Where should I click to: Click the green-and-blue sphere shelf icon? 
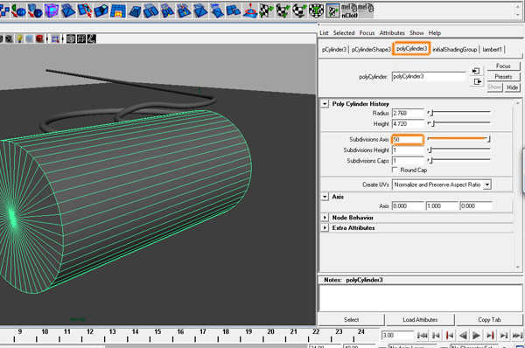click(18, 11)
